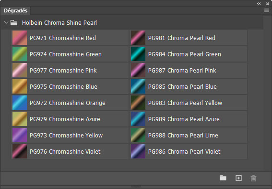
Task: Click the label PG988 Chroma Pearl Lime
Action: [183, 136]
